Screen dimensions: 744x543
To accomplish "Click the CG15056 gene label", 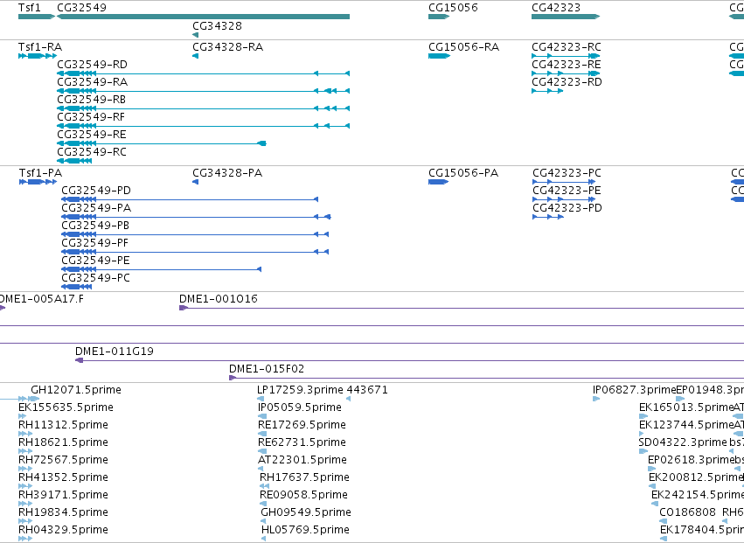I will [453, 8].
